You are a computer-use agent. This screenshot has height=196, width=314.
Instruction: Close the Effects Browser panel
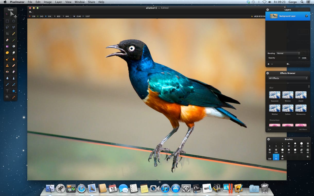pyautogui.click(x=268, y=73)
